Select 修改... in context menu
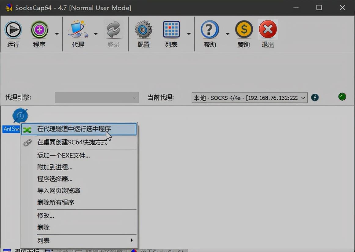The width and height of the screenshot is (355, 252). 79,216
